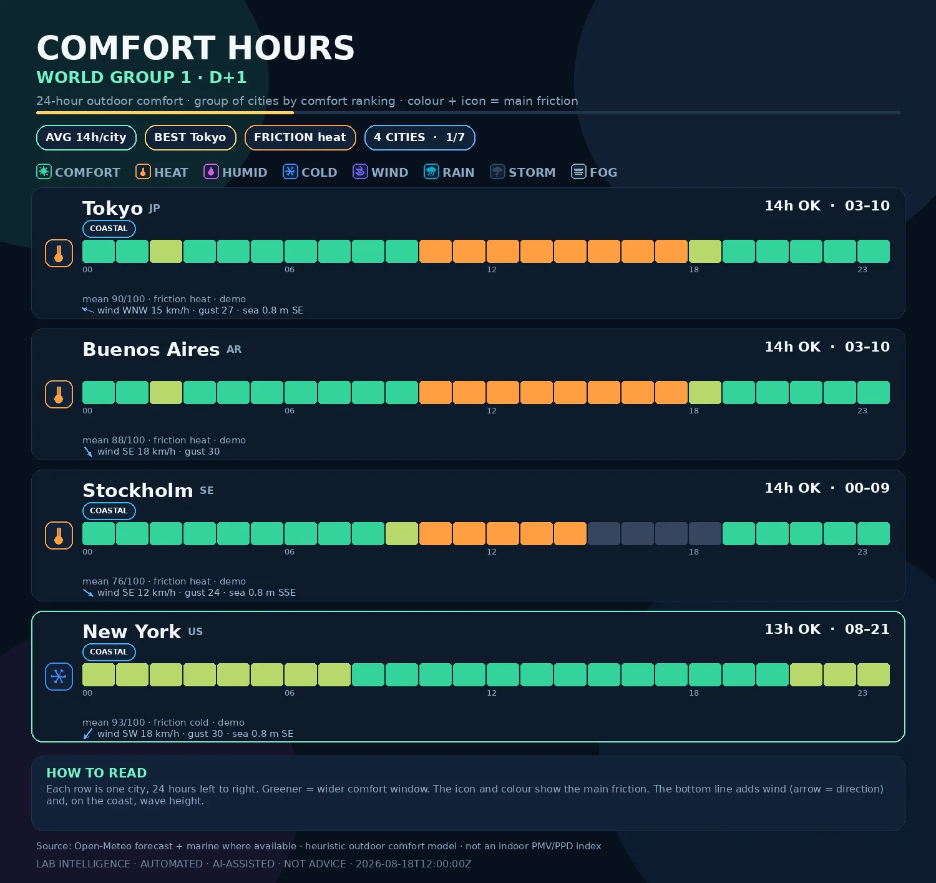Click Buenos Aires '14h OK · 03-10' summary
936x883 pixels.
(827, 347)
